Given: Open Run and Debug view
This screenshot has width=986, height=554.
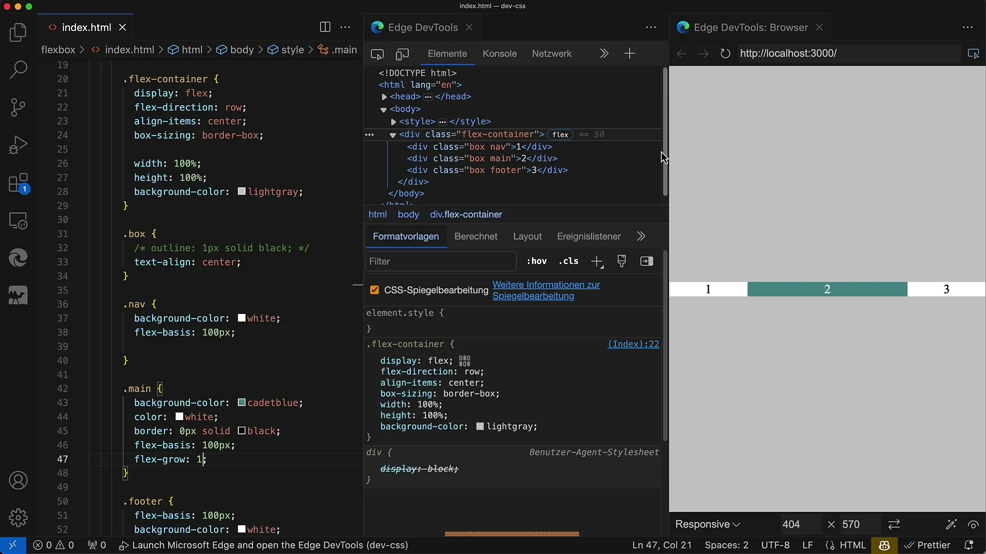Looking at the screenshot, I should (x=18, y=145).
